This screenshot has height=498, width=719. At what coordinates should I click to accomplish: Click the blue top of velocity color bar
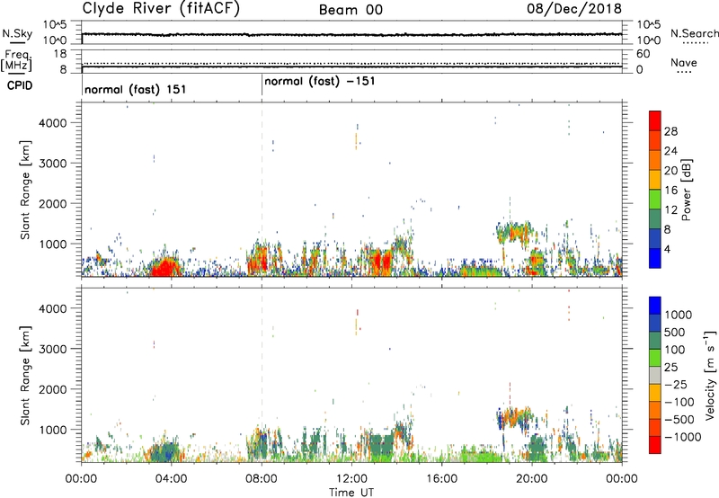click(x=655, y=306)
